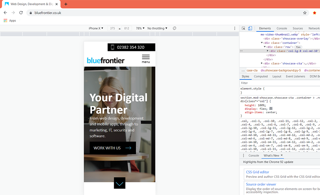Close the What's New drawer tab
This screenshot has height=195, width=320.
282,155
